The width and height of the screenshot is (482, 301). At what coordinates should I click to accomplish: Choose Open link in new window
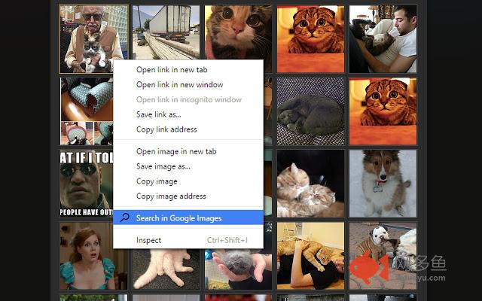(x=179, y=85)
